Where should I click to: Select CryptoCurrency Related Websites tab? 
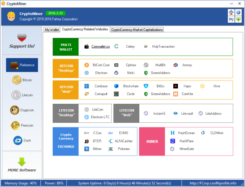[x=85, y=29]
